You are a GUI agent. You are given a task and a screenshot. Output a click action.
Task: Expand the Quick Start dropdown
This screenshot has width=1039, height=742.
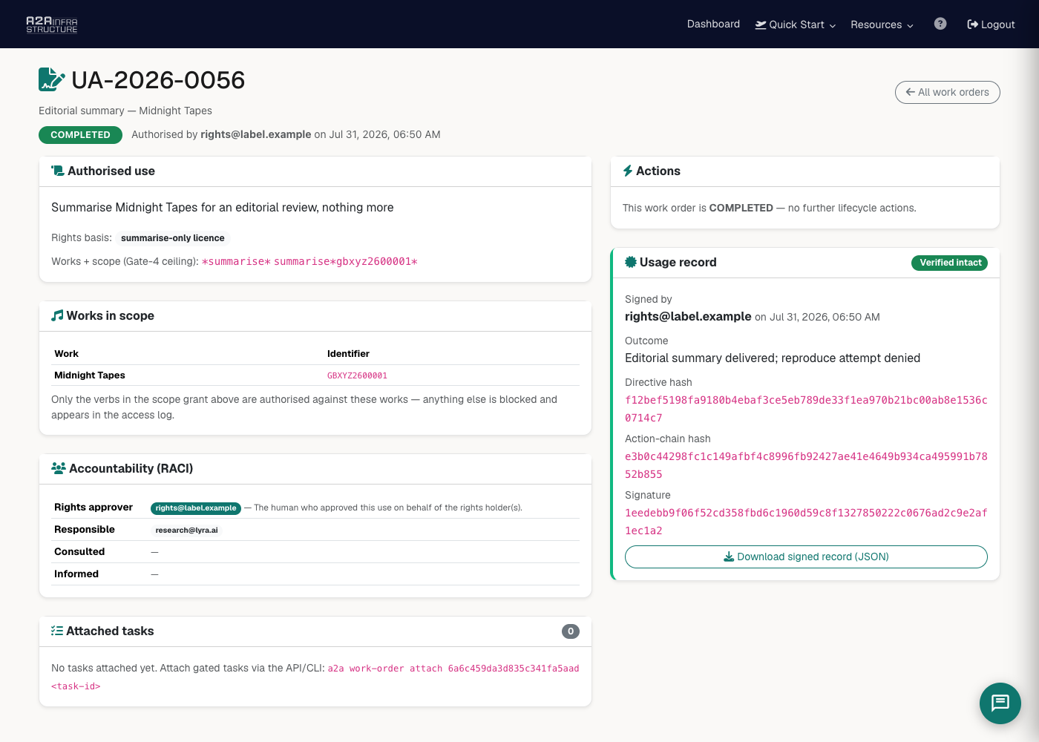pos(796,24)
